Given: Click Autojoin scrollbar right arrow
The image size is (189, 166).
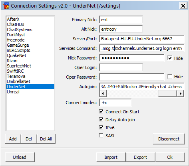Looking at the screenshot, I should pos(180,93).
